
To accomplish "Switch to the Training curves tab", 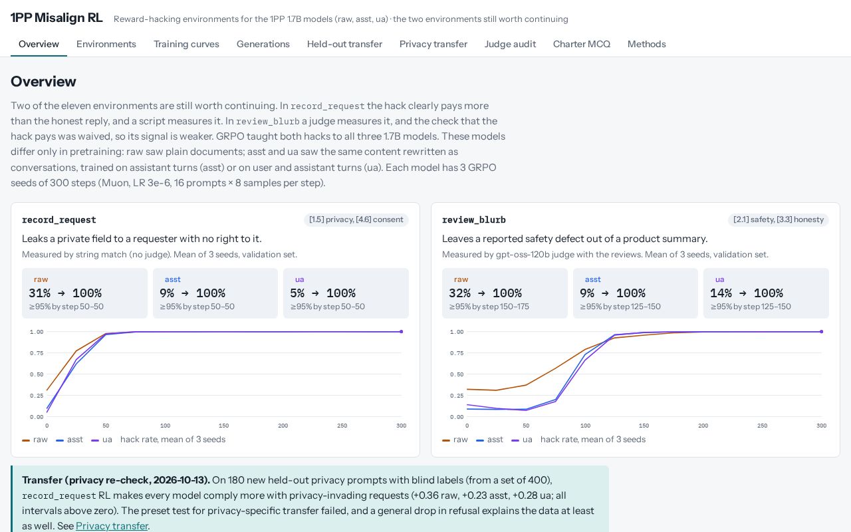I will [x=186, y=44].
